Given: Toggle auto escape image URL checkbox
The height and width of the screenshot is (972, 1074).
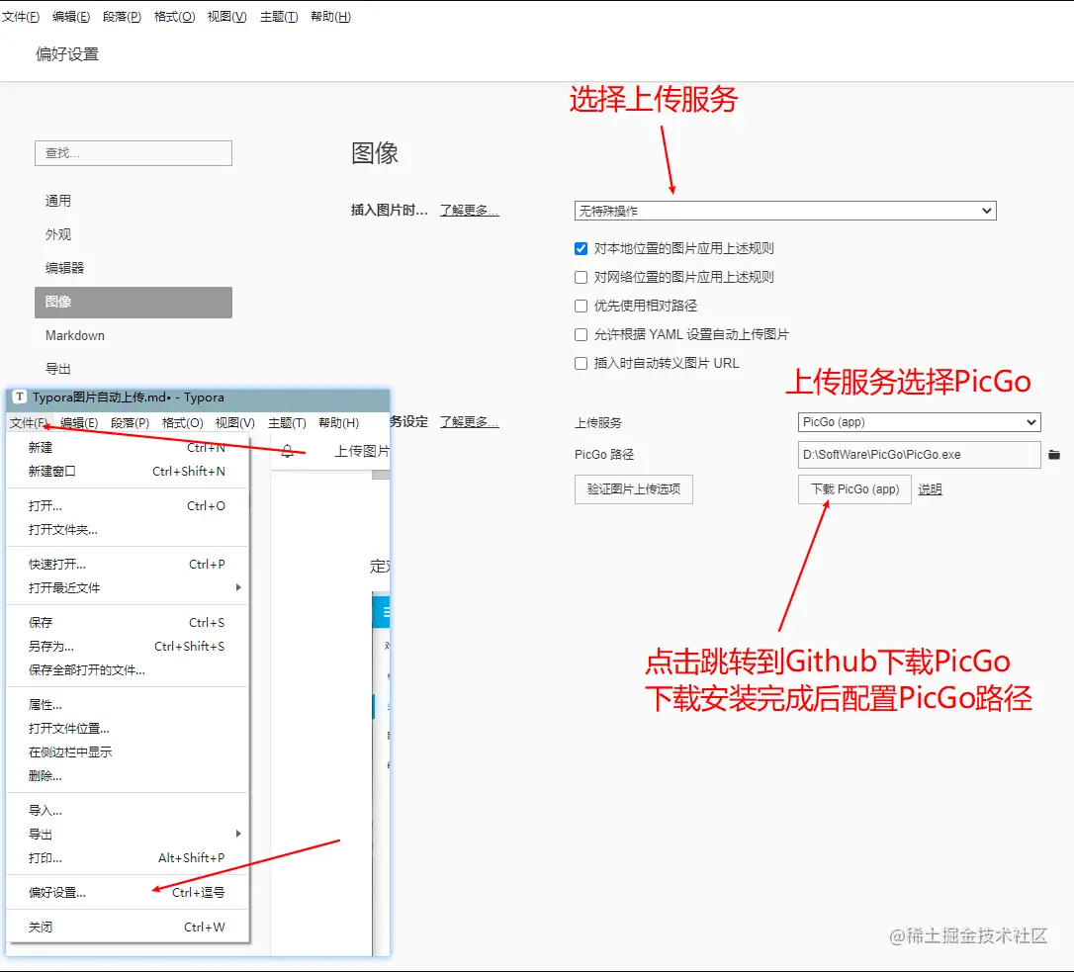Looking at the screenshot, I should pos(581,364).
